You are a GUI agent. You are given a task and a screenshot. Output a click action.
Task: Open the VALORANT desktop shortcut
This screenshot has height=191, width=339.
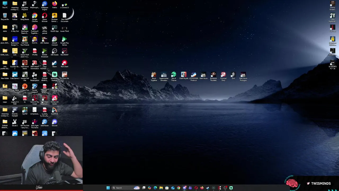pyautogui.click(x=64, y=52)
